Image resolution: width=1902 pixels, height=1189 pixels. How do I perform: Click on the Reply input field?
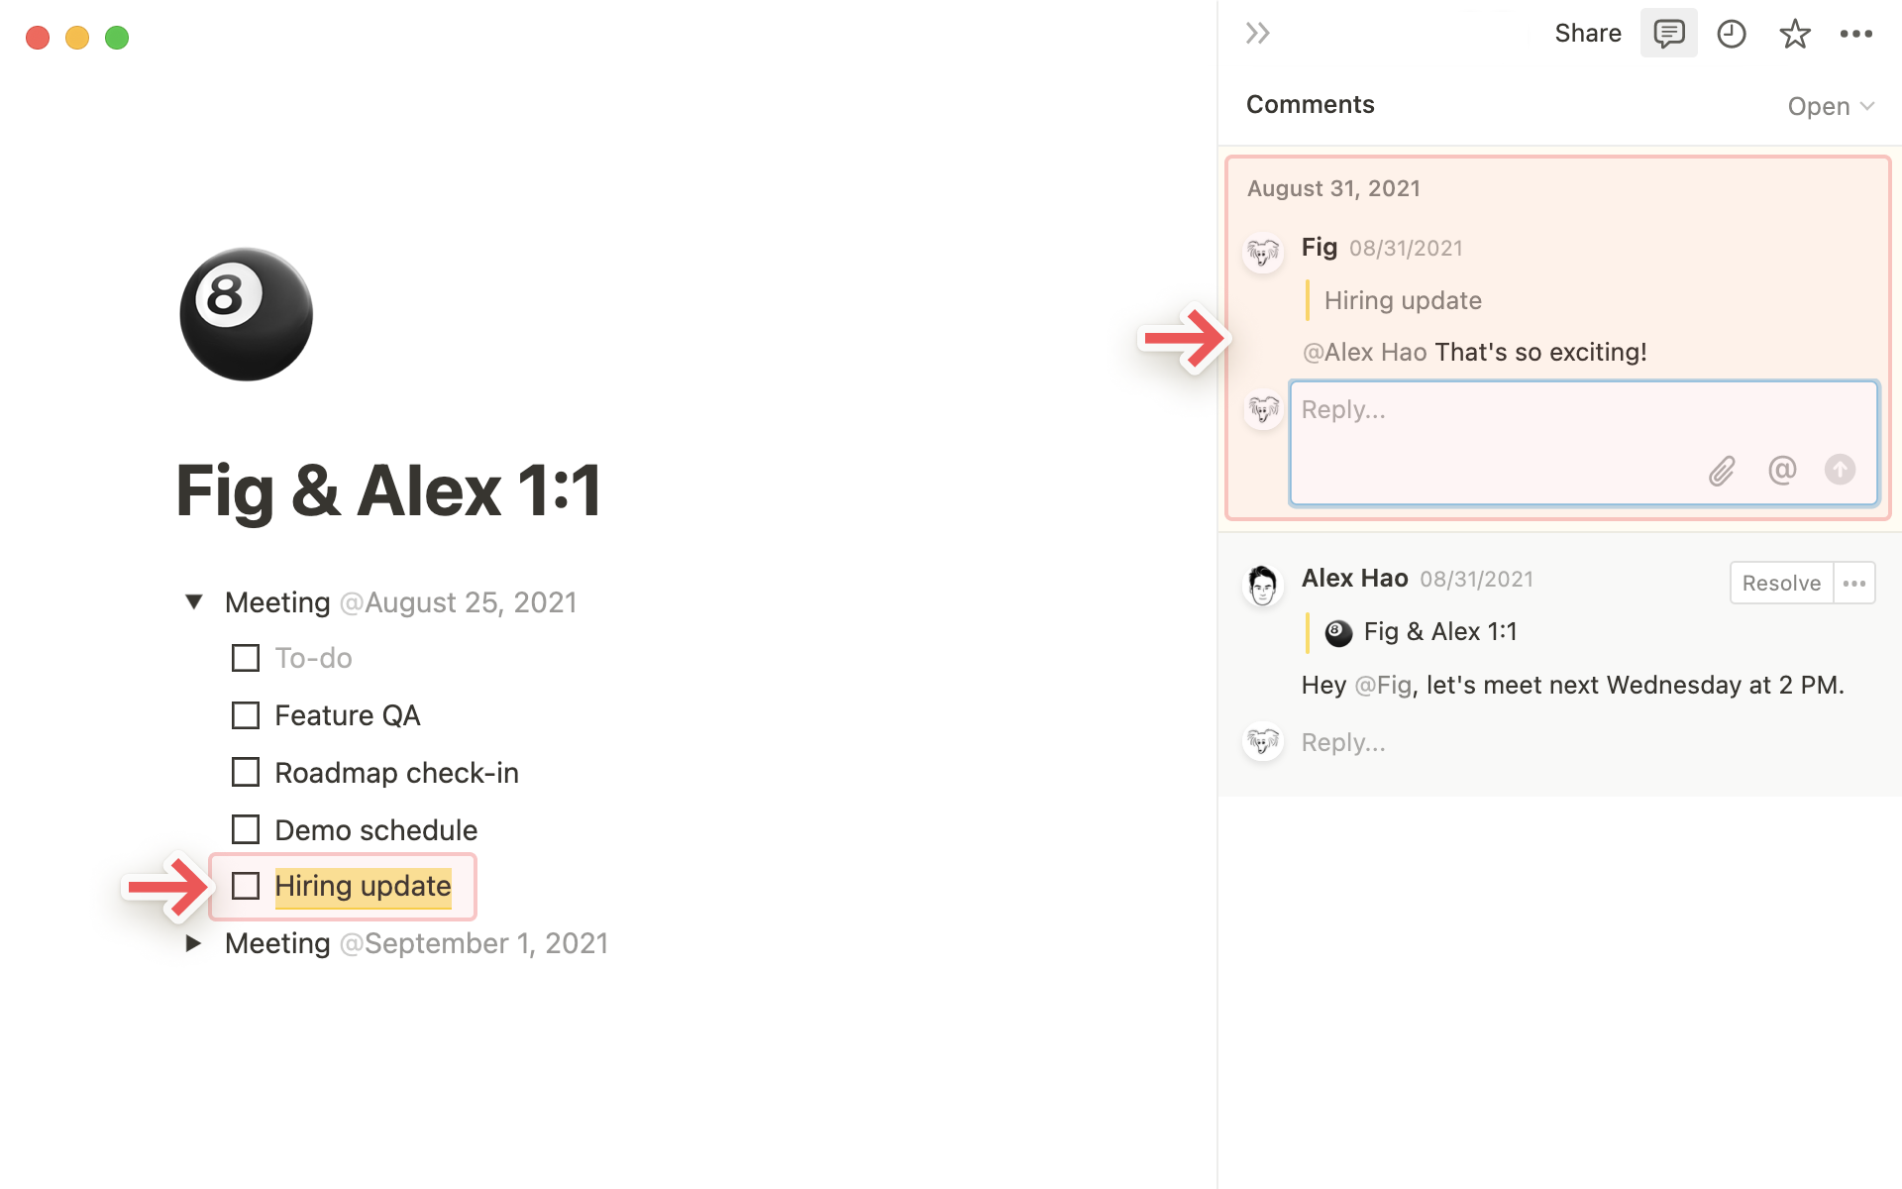(x=1582, y=438)
